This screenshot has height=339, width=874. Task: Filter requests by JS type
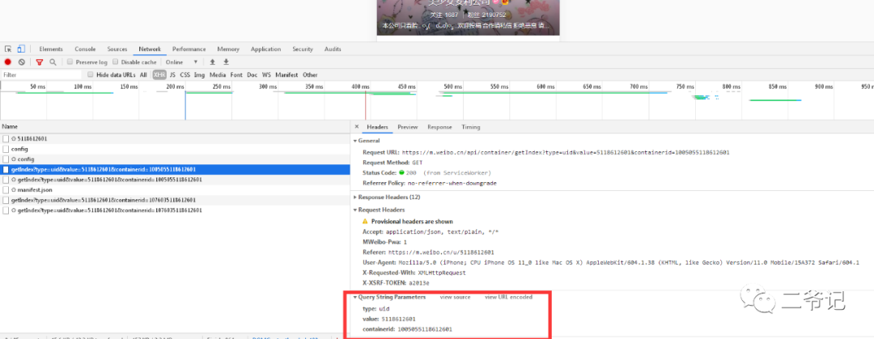click(x=172, y=74)
